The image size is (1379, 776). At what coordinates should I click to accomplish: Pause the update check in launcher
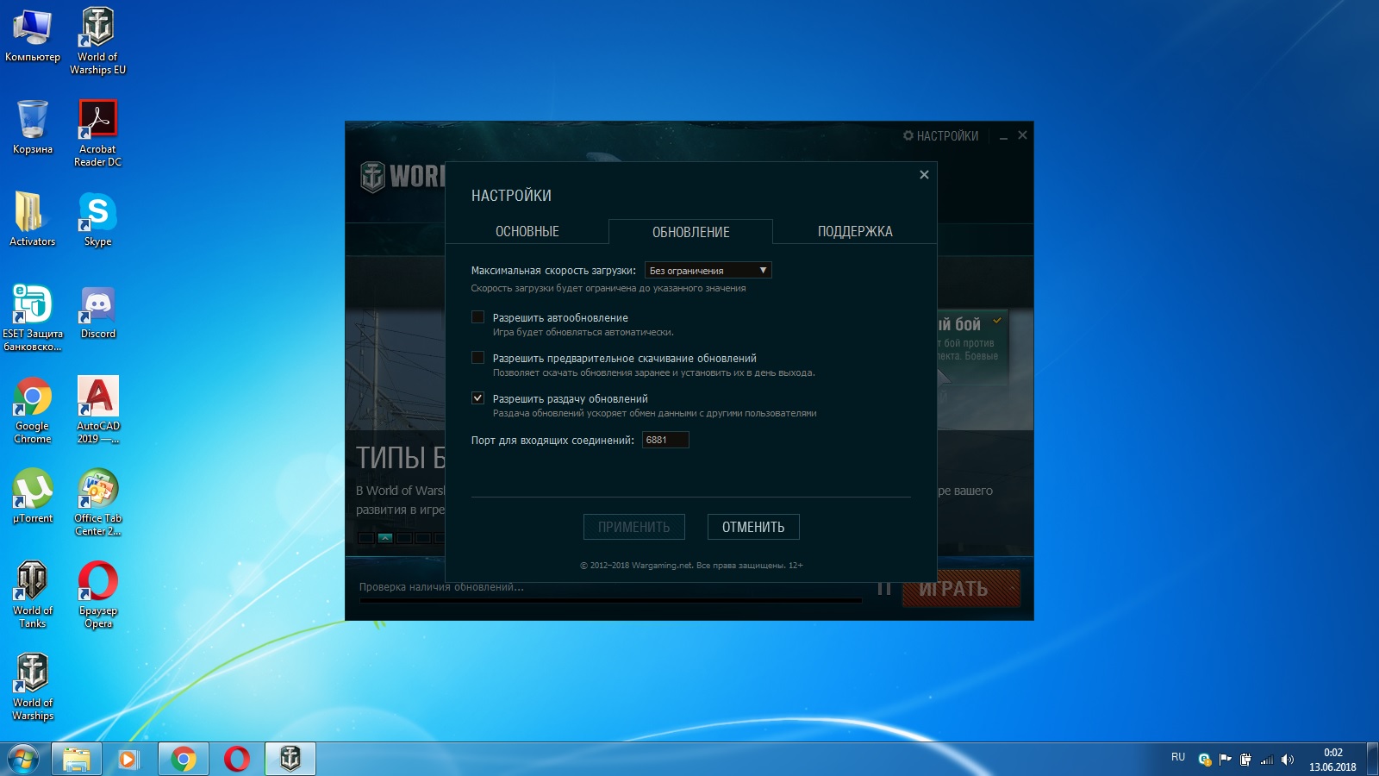(x=883, y=588)
